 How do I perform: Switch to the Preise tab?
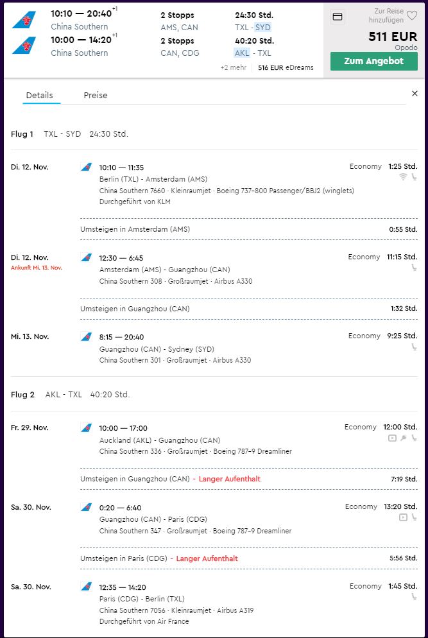click(x=96, y=95)
